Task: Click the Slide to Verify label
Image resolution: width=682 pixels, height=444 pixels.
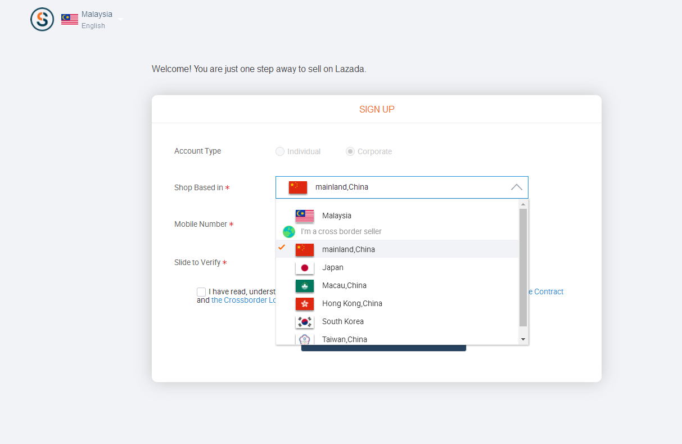Action: tap(197, 262)
